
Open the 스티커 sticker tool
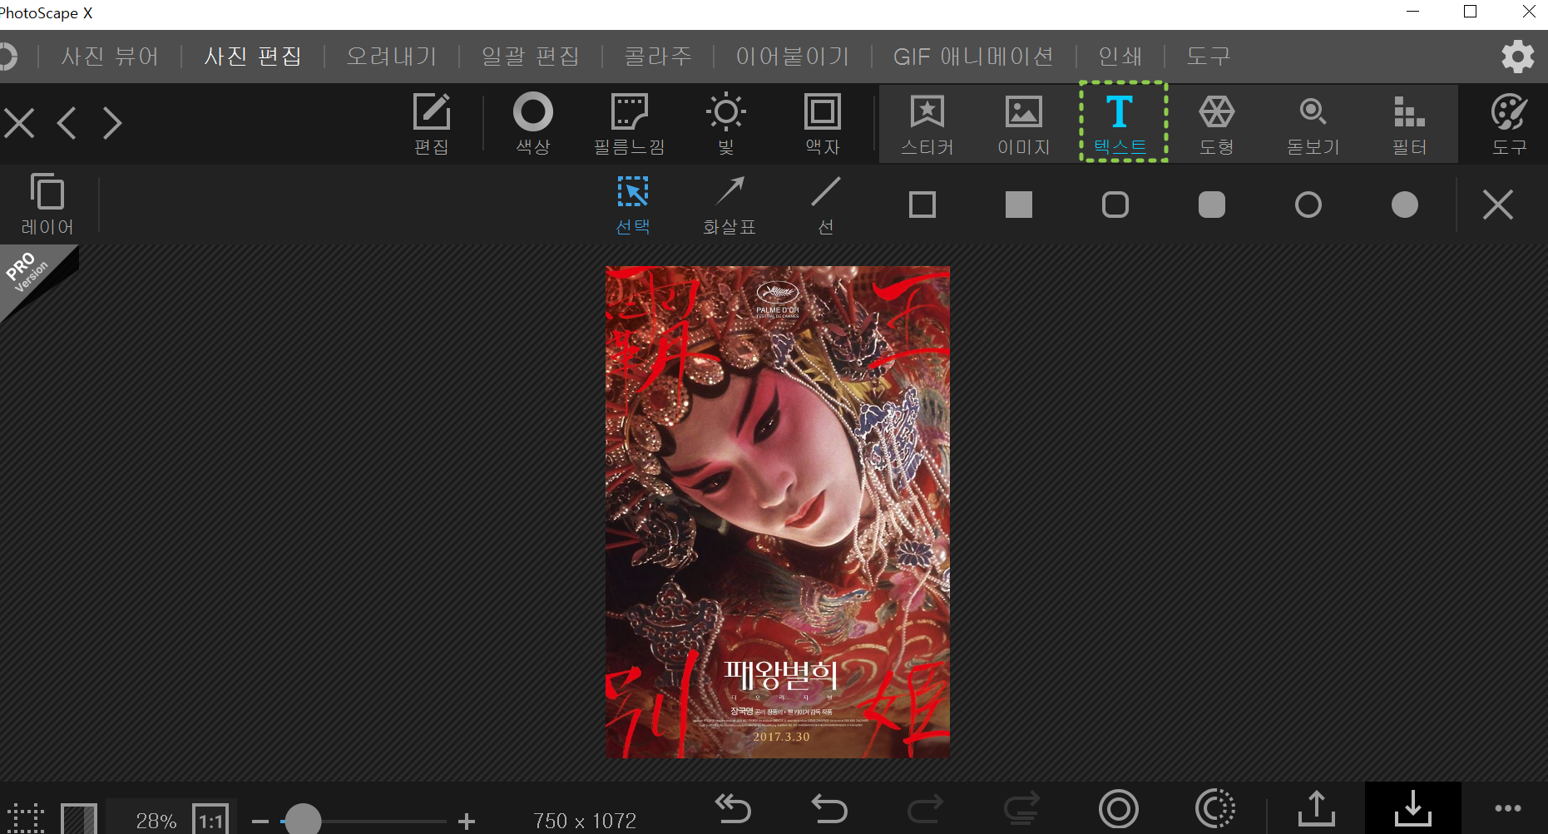927,123
